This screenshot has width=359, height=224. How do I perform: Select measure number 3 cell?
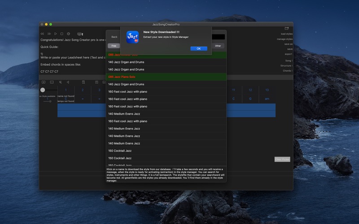(x=99, y=90)
